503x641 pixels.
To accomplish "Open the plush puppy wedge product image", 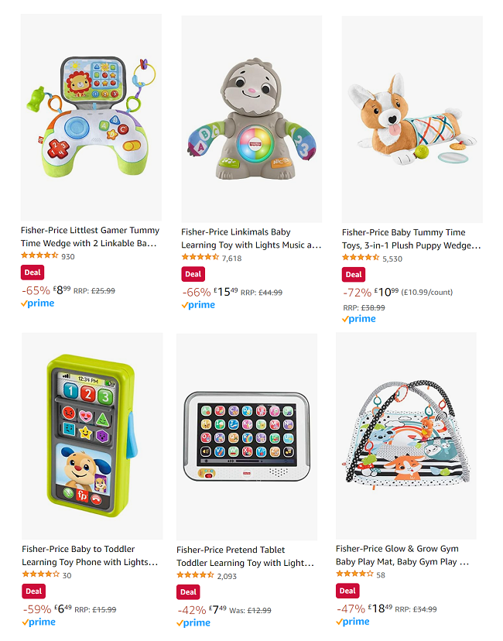I will click(x=412, y=119).
